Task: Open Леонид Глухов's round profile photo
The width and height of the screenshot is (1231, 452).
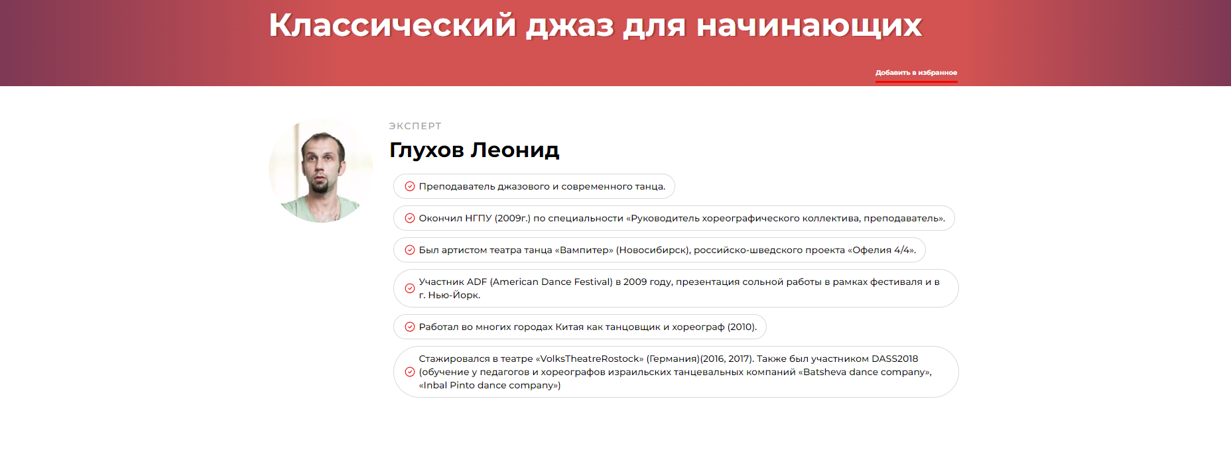Action: point(320,171)
